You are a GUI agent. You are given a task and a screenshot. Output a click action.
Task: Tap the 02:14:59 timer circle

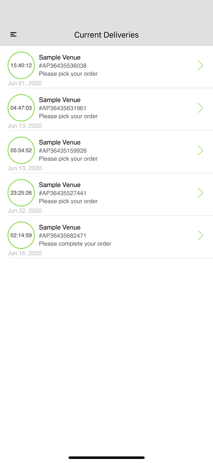(21, 235)
